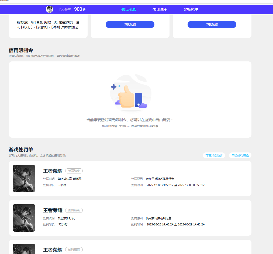273x254 pixels.
Task: Click the user avatar in the header
Action: click(49, 9)
